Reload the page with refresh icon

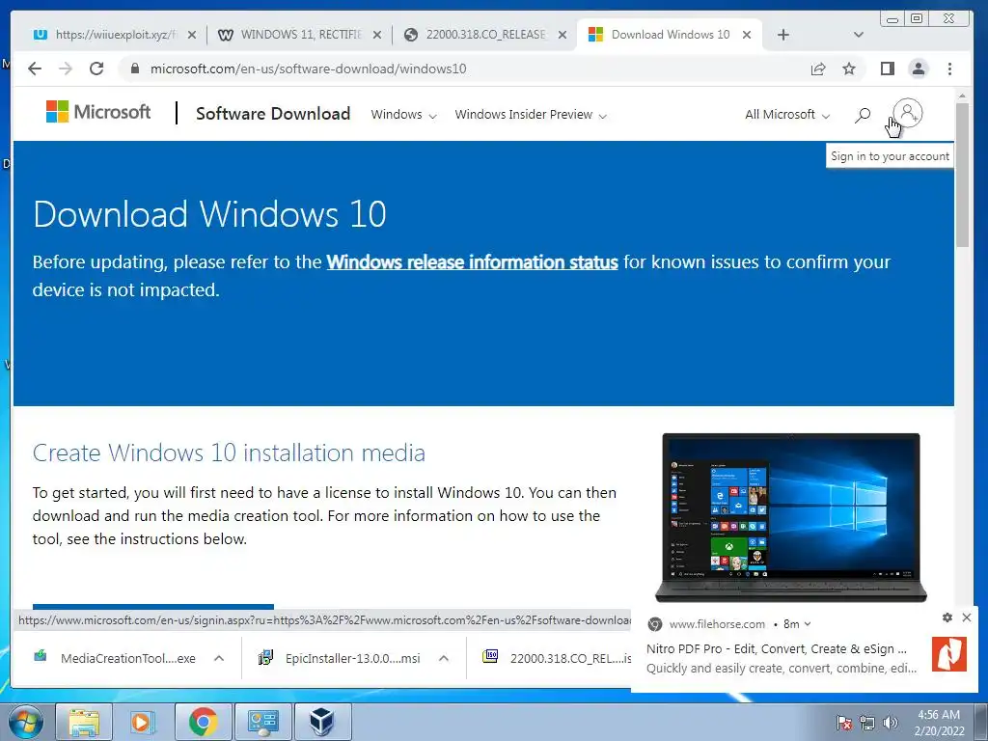96,69
